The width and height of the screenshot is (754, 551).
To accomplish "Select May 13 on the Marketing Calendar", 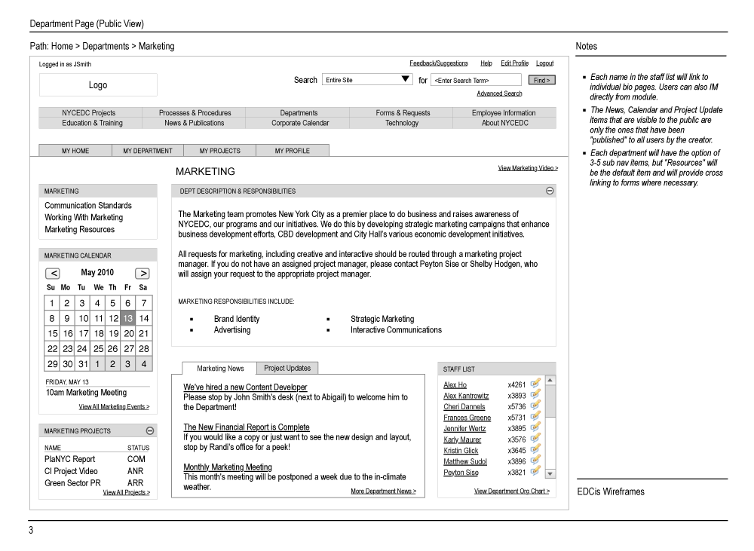I will (x=127, y=318).
